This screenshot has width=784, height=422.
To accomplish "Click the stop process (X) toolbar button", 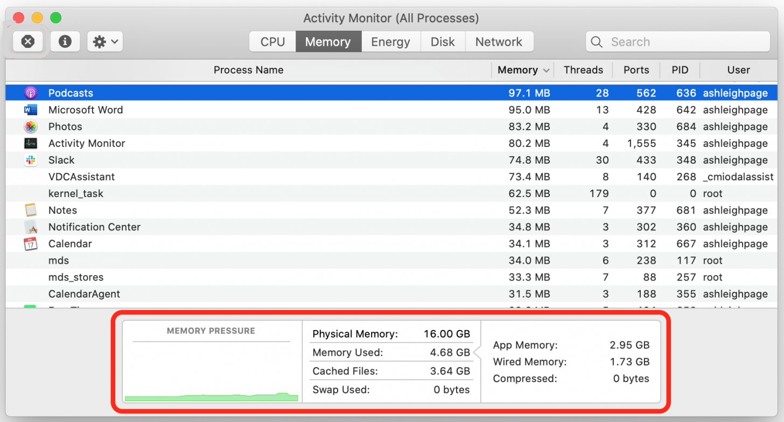I will (x=28, y=41).
